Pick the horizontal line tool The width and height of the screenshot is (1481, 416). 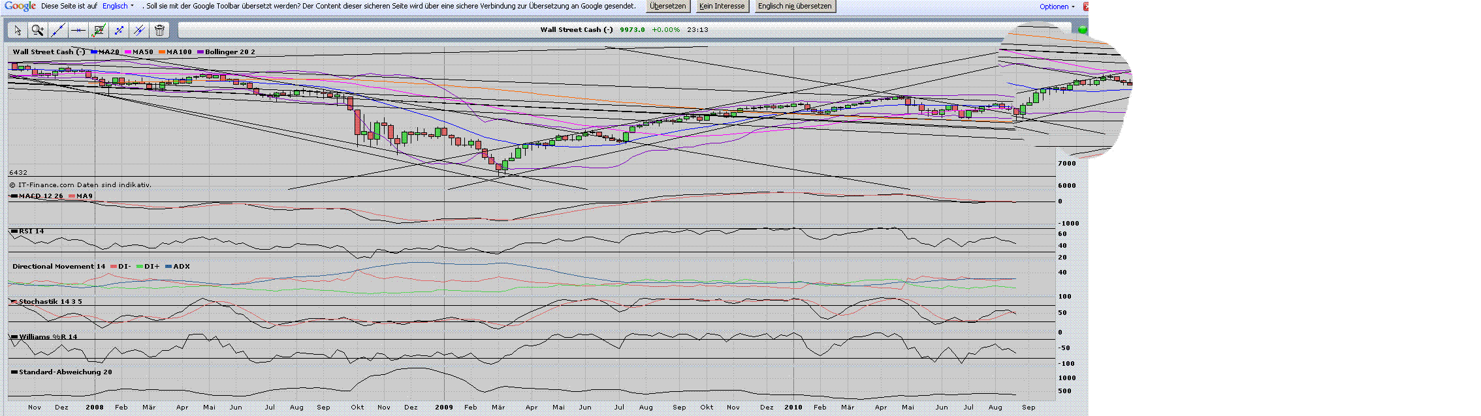(78, 30)
